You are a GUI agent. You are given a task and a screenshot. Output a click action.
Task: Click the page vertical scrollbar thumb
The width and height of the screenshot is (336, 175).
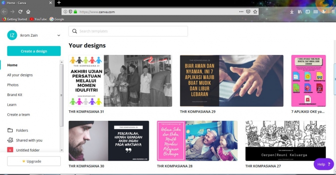tap(335, 79)
